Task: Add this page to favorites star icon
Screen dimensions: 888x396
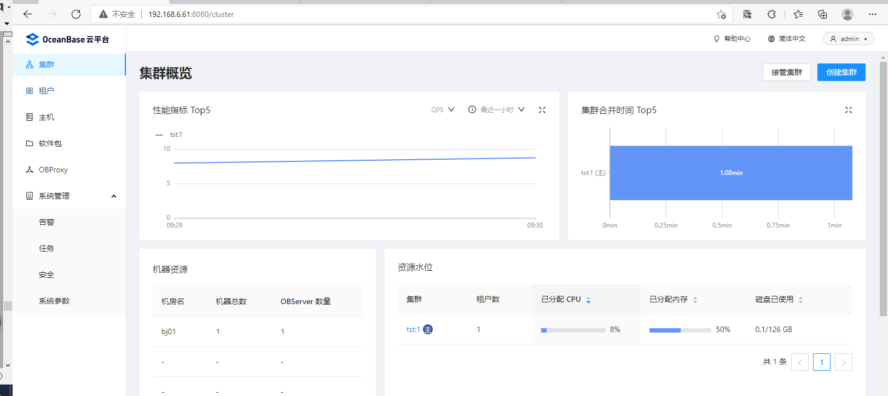Action: 721,14
